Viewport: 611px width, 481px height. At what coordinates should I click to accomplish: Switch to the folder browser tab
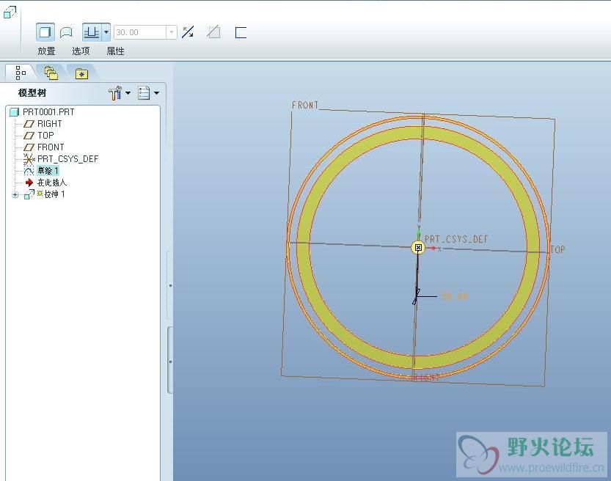(51, 73)
